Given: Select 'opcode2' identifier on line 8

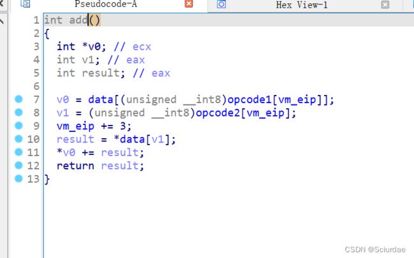Looking at the screenshot, I should pos(218,113).
